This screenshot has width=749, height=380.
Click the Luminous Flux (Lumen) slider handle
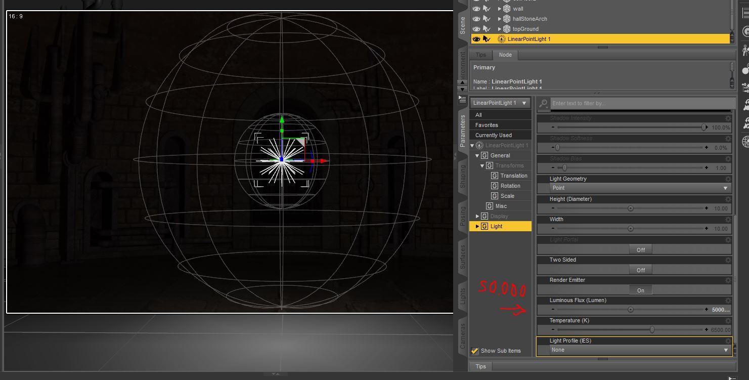(630, 310)
